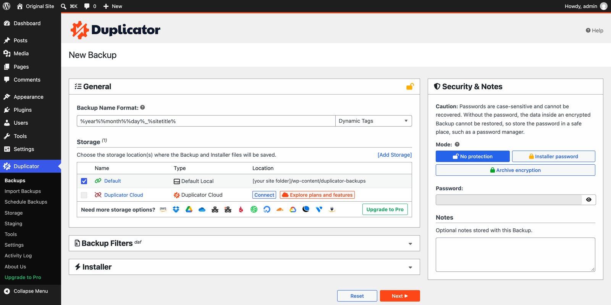Click the WordPress logo in admin bar
The image size is (611, 305).
tap(6, 6)
